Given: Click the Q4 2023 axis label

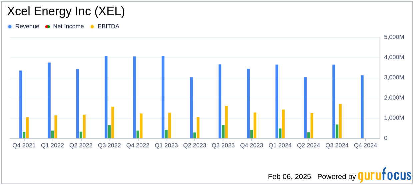Looking at the screenshot, I should coord(252,145).
